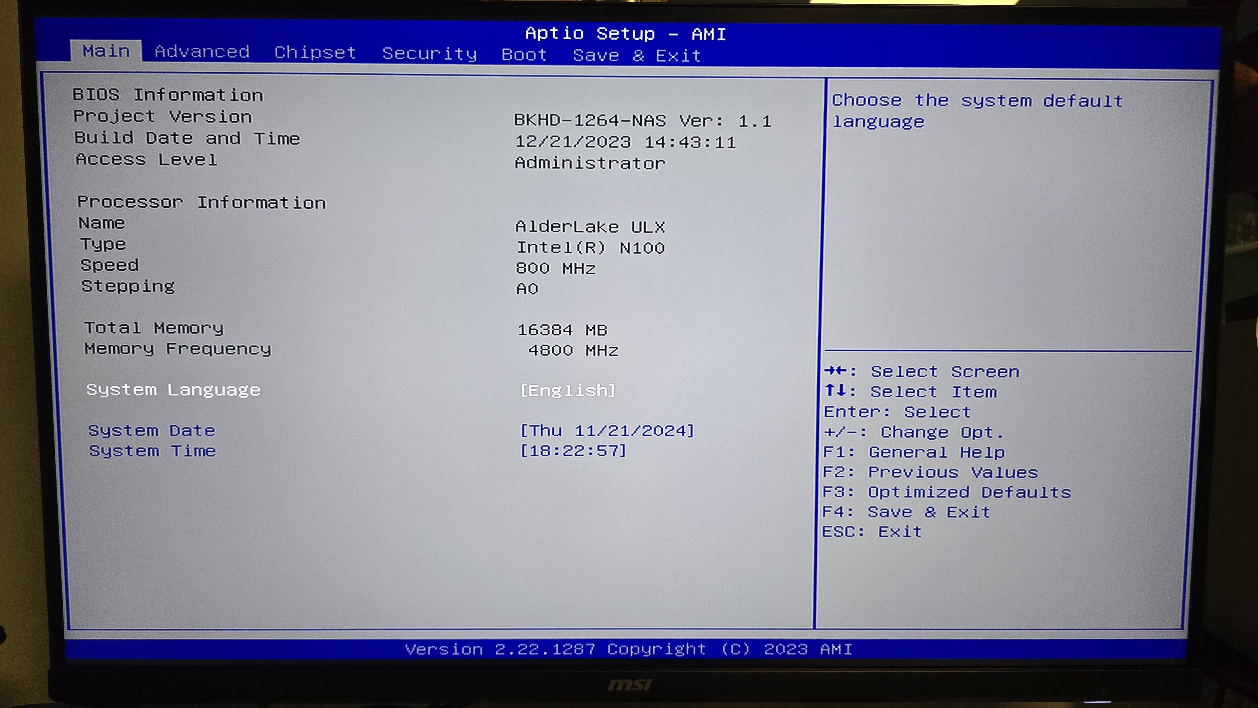Click the F4: Save & Exit hint
Image resolution: width=1258 pixels, height=708 pixels.
(906, 512)
